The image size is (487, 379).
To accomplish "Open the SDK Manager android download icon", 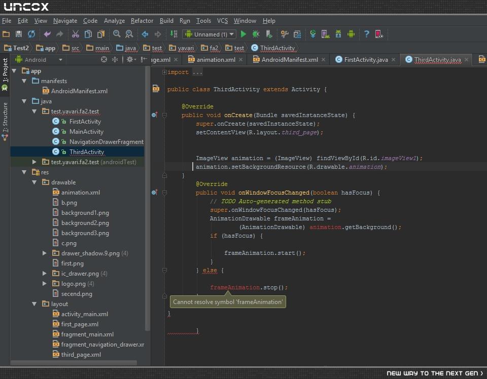I will pos(338,34).
